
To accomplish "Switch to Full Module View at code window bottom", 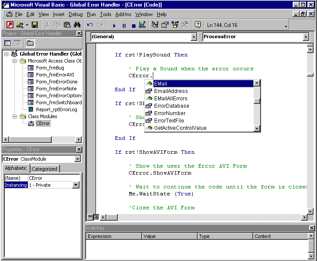I will point(96,217).
